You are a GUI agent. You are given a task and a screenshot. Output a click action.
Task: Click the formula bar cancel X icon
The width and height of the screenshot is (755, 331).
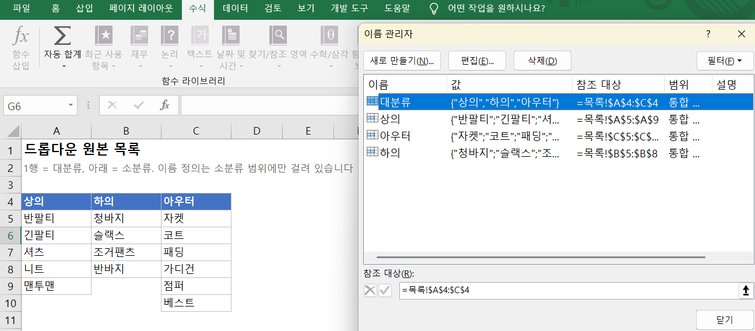(113, 105)
